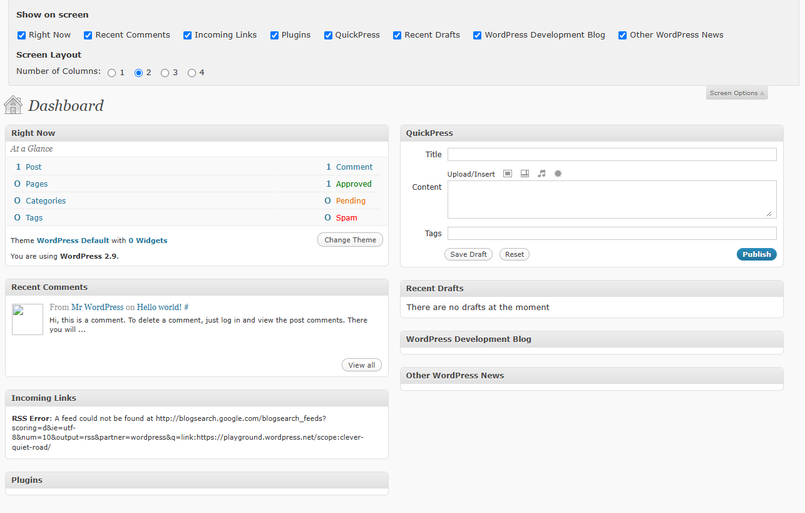Click the 'At a Glance' text
This screenshot has width=805, height=513.
click(31, 149)
